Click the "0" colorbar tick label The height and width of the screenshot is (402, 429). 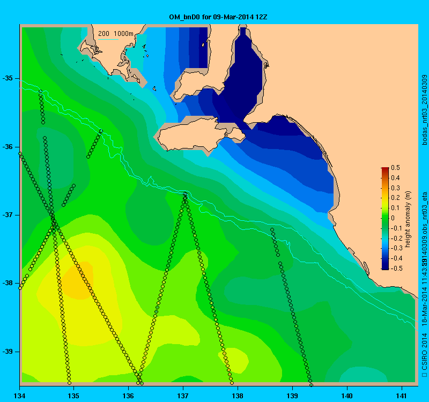click(x=393, y=218)
